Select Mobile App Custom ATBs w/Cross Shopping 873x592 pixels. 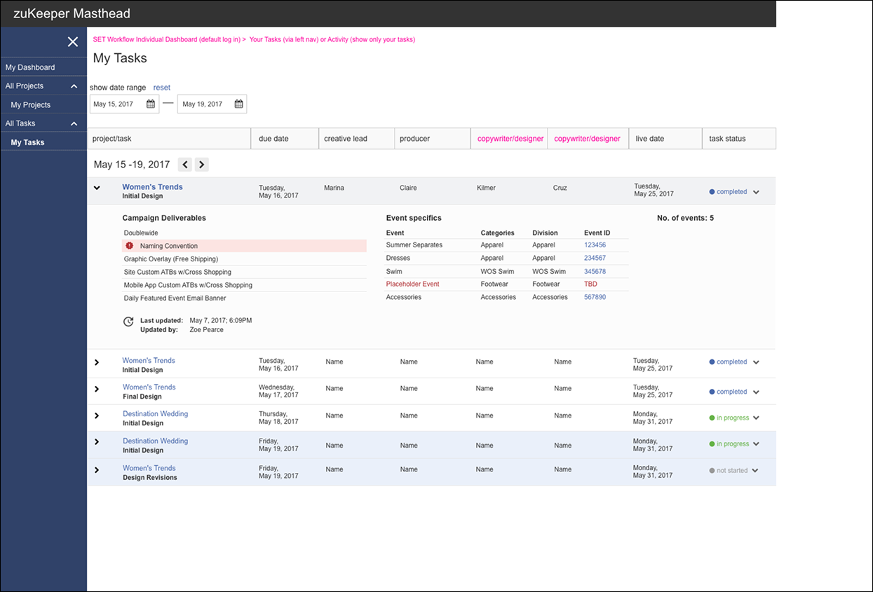coord(188,285)
